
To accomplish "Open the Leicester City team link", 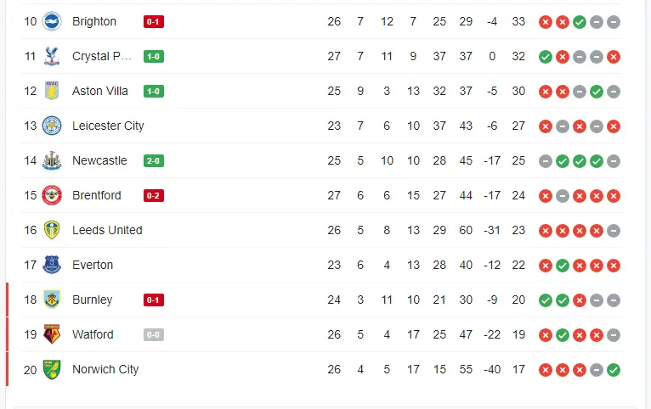I will [108, 126].
